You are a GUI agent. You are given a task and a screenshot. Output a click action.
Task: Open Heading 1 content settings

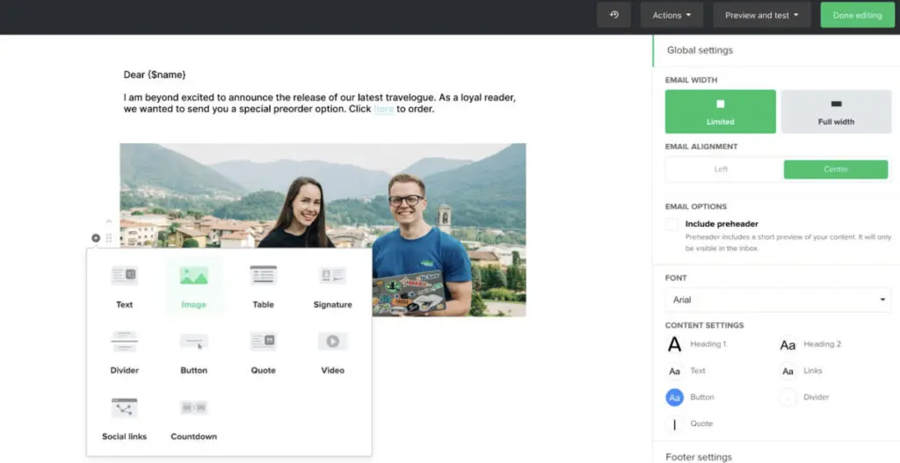pyautogui.click(x=696, y=344)
